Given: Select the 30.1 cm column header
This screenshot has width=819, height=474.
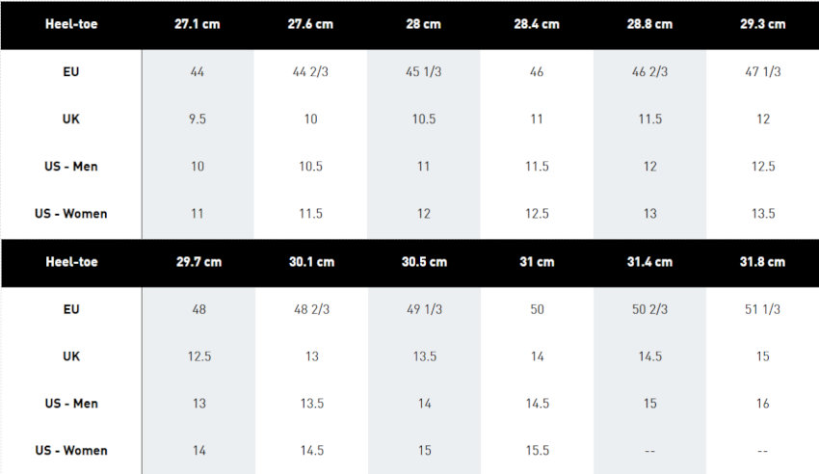Looking at the screenshot, I should click(310, 262).
